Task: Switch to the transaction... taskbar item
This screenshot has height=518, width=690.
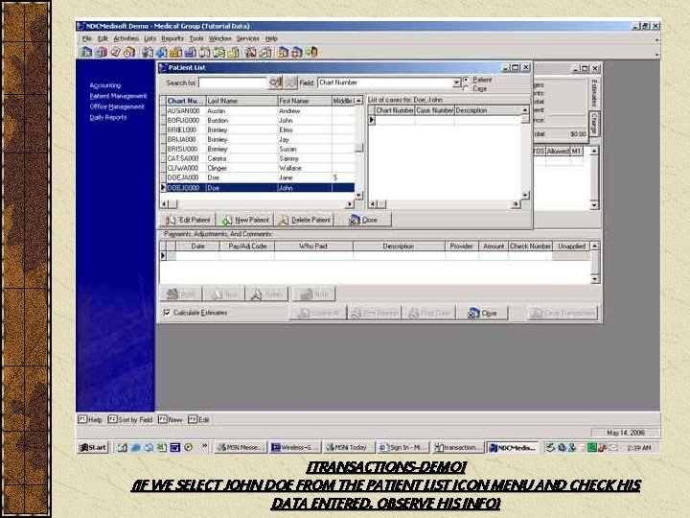Action: 458,448
